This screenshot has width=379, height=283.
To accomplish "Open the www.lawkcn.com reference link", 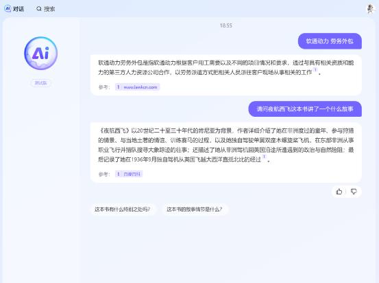I will pos(138,87).
